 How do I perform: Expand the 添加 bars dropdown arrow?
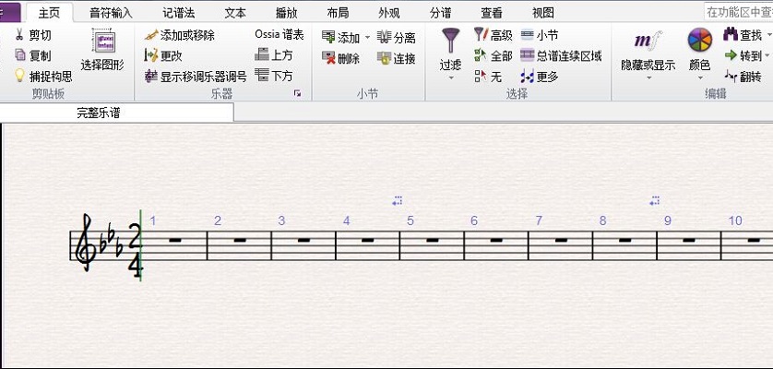coord(367,38)
